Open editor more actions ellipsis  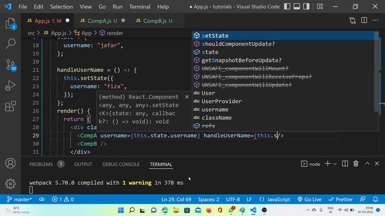[x=375, y=20]
